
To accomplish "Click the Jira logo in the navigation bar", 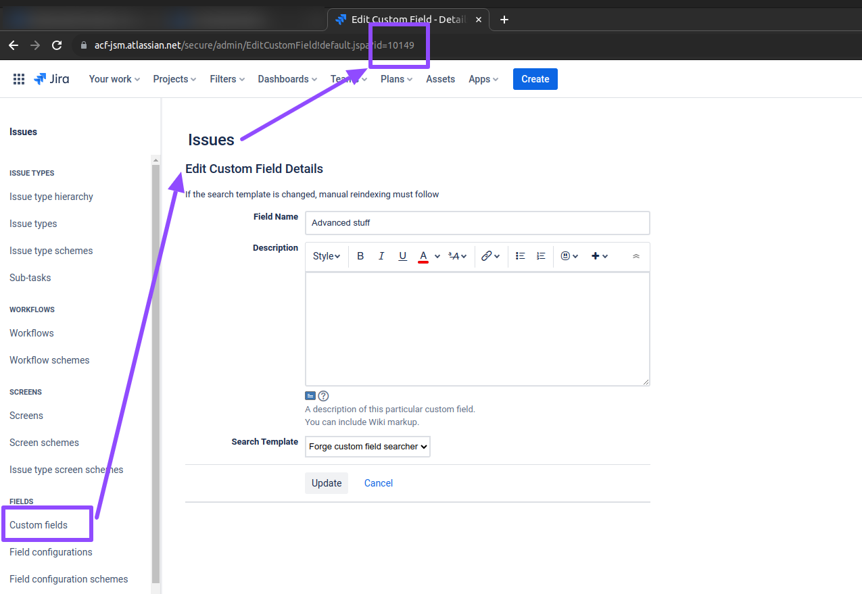I will click(x=51, y=78).
